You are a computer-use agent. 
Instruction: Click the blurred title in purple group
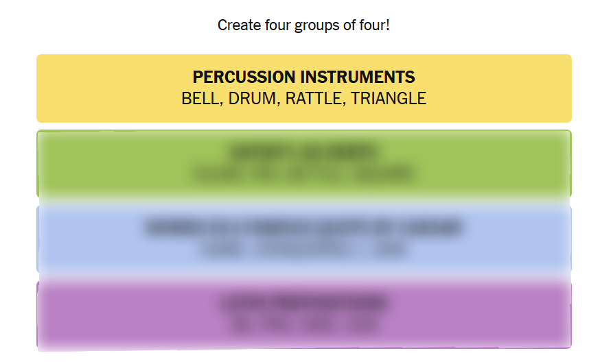point(303,303)
